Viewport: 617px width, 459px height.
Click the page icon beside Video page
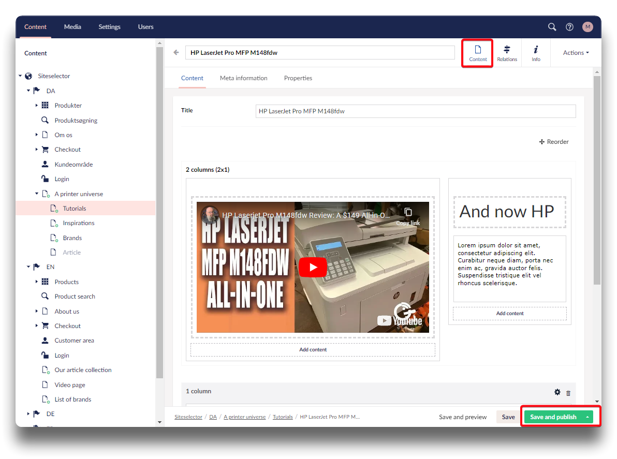pos(45,384)
